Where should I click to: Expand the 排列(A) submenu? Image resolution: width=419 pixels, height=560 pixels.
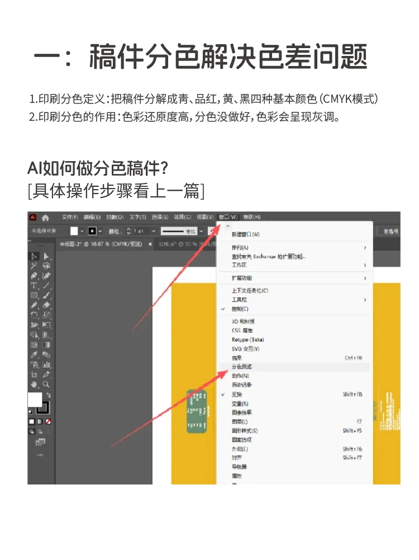point(294,247)
